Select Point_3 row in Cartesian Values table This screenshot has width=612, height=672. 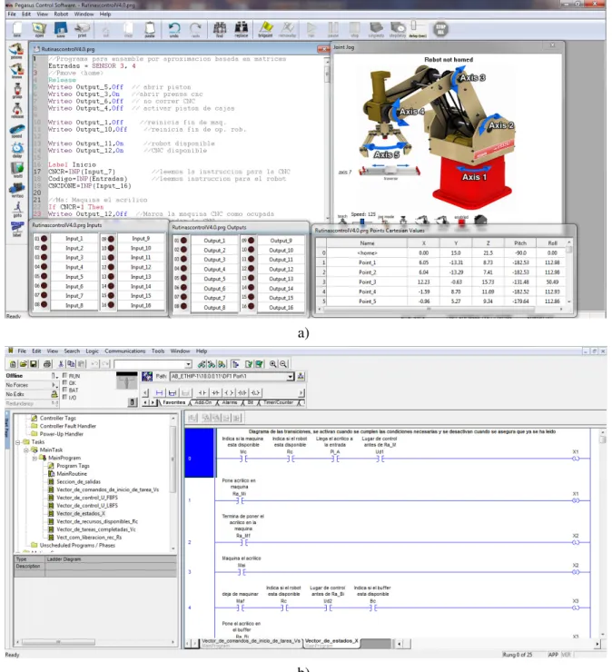(441, 282)
